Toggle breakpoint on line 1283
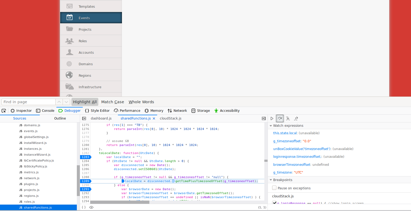 point(85,157)
